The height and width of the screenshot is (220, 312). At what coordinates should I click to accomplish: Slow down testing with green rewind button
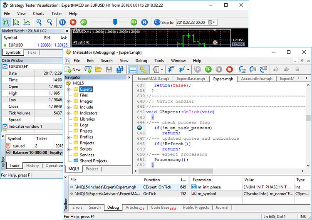[84, 22]
